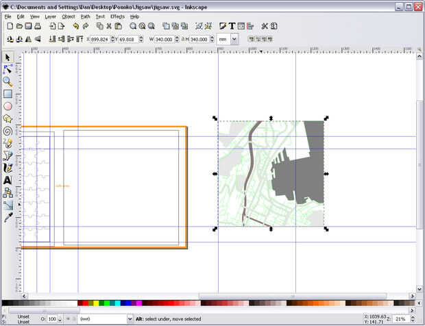
Task: Toggle move patterns with objects
Action: (x=270, y=39)
